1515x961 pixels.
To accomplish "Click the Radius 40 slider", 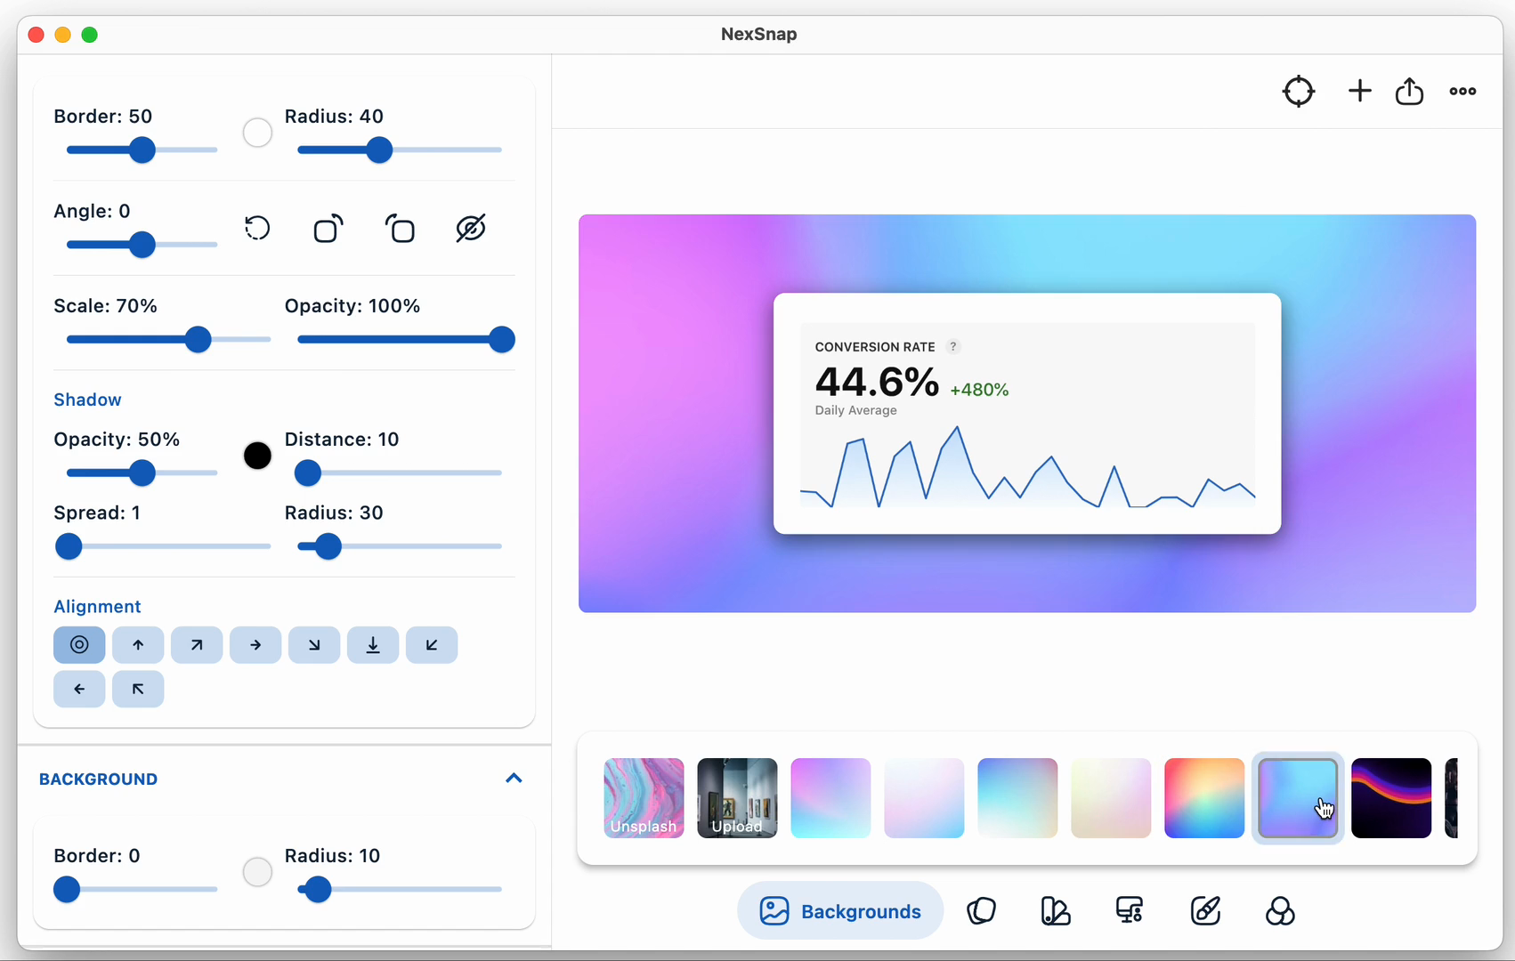I will 400,150.
